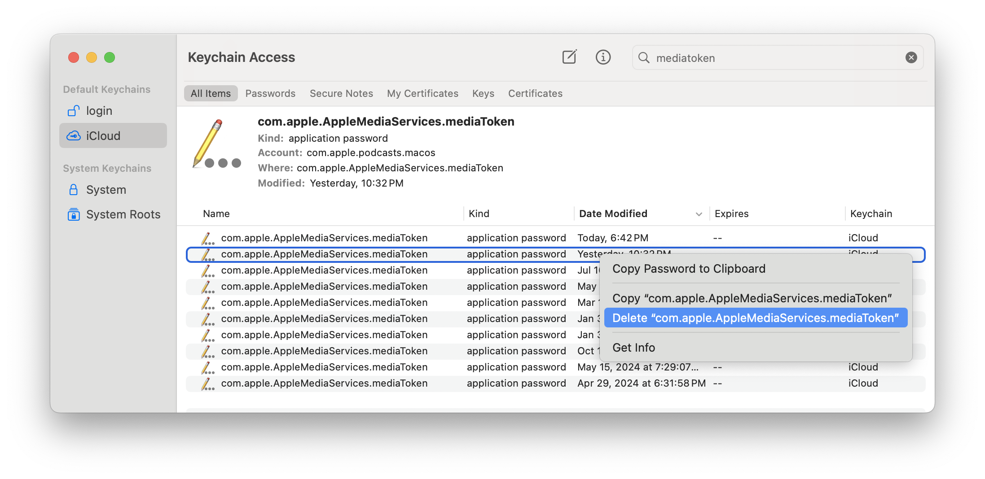Click date Apr 29, 2024 at 6:31:58 PM
This screenshot has height=479, width=985.
click(642, 383)
